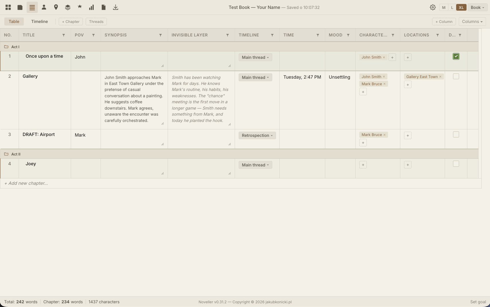This screenshot has width=490, height=307.
Task: Uncheck done checkbox for Once upon a time
Action: coord(456,57)
